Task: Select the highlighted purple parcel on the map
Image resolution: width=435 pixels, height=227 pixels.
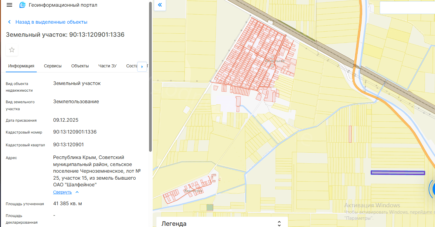Action: (397, 173)
